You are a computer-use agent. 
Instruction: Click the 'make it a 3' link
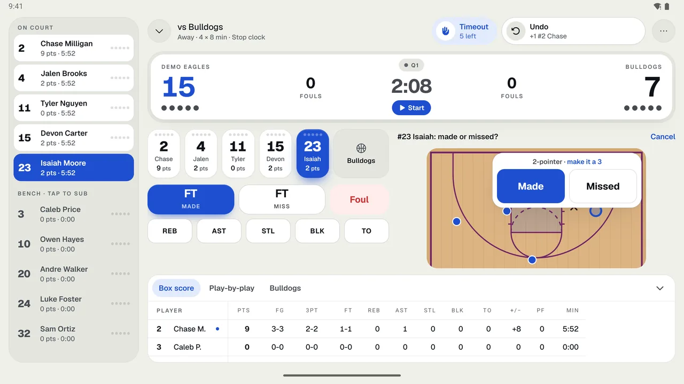click(584, 162)
